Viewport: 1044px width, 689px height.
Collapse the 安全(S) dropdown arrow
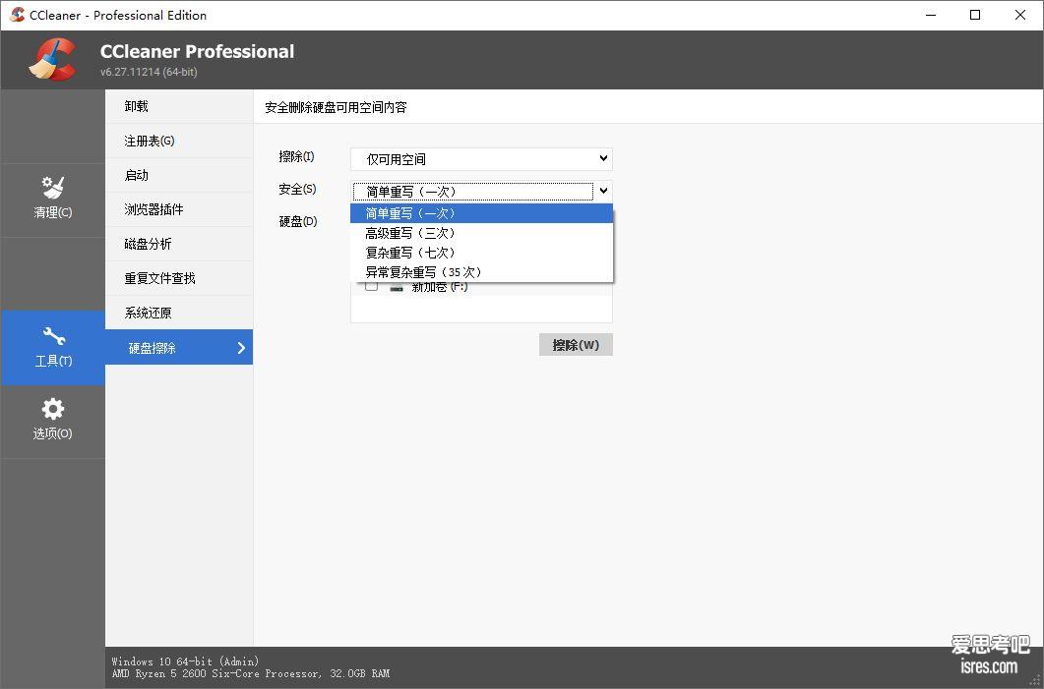[x=603, y=191]
